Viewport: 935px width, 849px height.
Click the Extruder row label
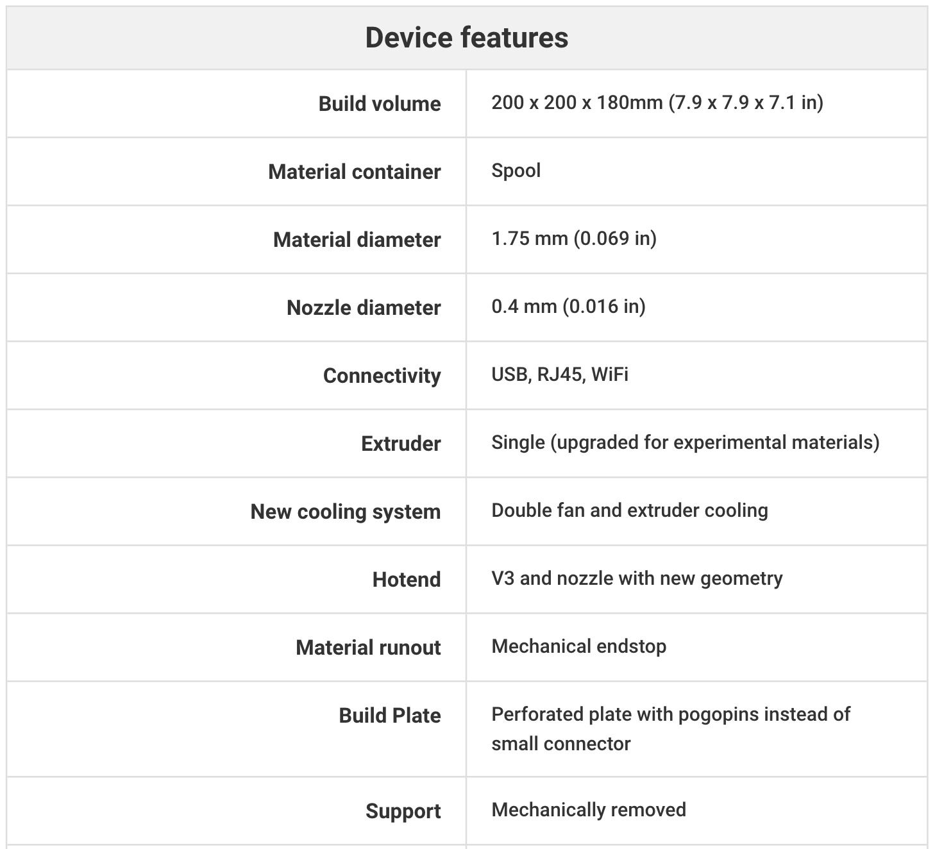[401, 444]
